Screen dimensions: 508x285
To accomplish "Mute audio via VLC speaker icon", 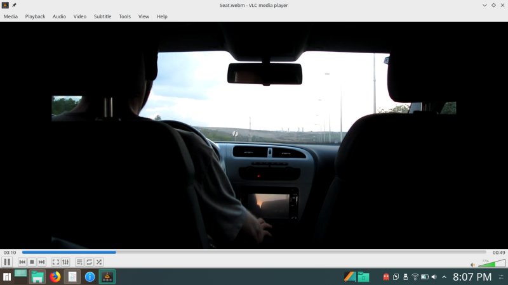I will [x=472, y=265].
